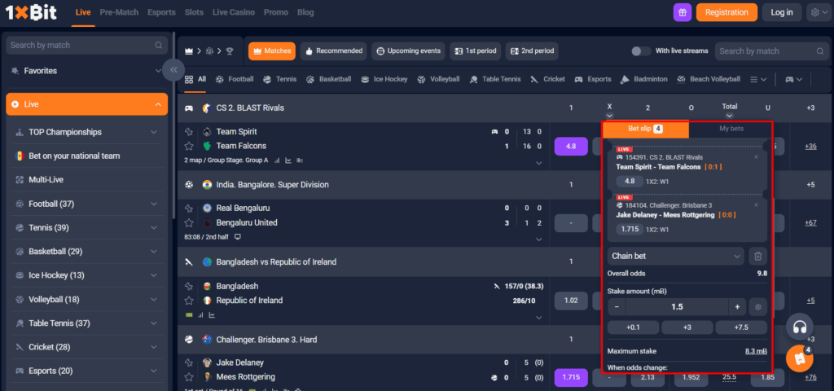The image size is (834, 391).
Task: Favorite Team Spirit with star icon
Action: [189, 131]
